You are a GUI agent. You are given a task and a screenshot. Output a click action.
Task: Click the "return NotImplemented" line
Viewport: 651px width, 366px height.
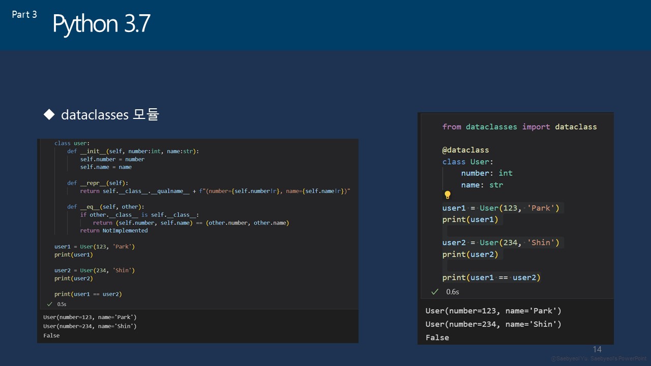point(114,230)
